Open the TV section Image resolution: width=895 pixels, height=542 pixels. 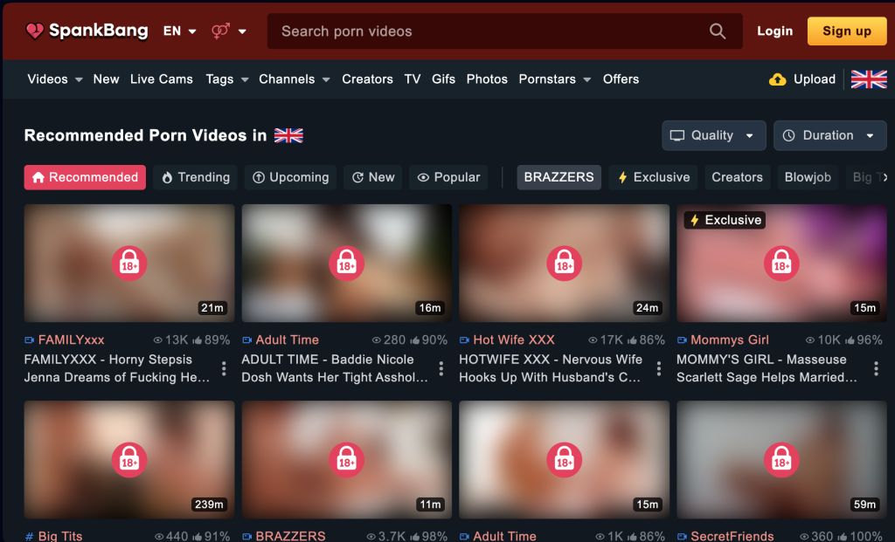tap(413, 79)
